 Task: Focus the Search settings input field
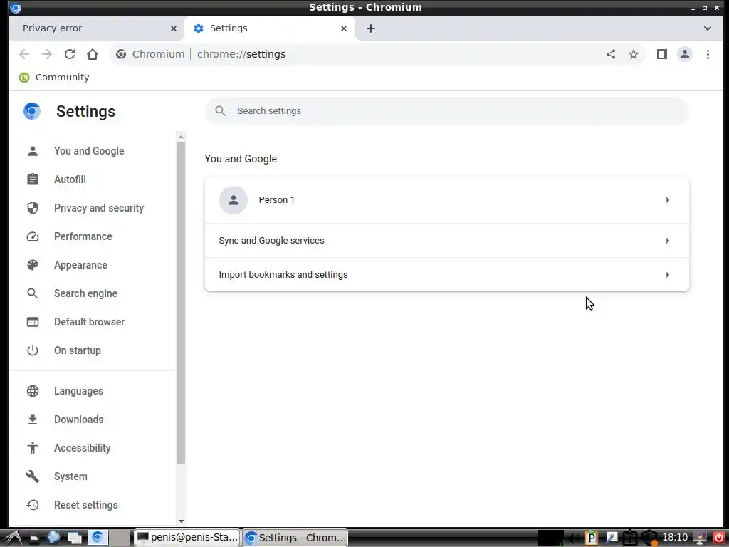[447, 110]
